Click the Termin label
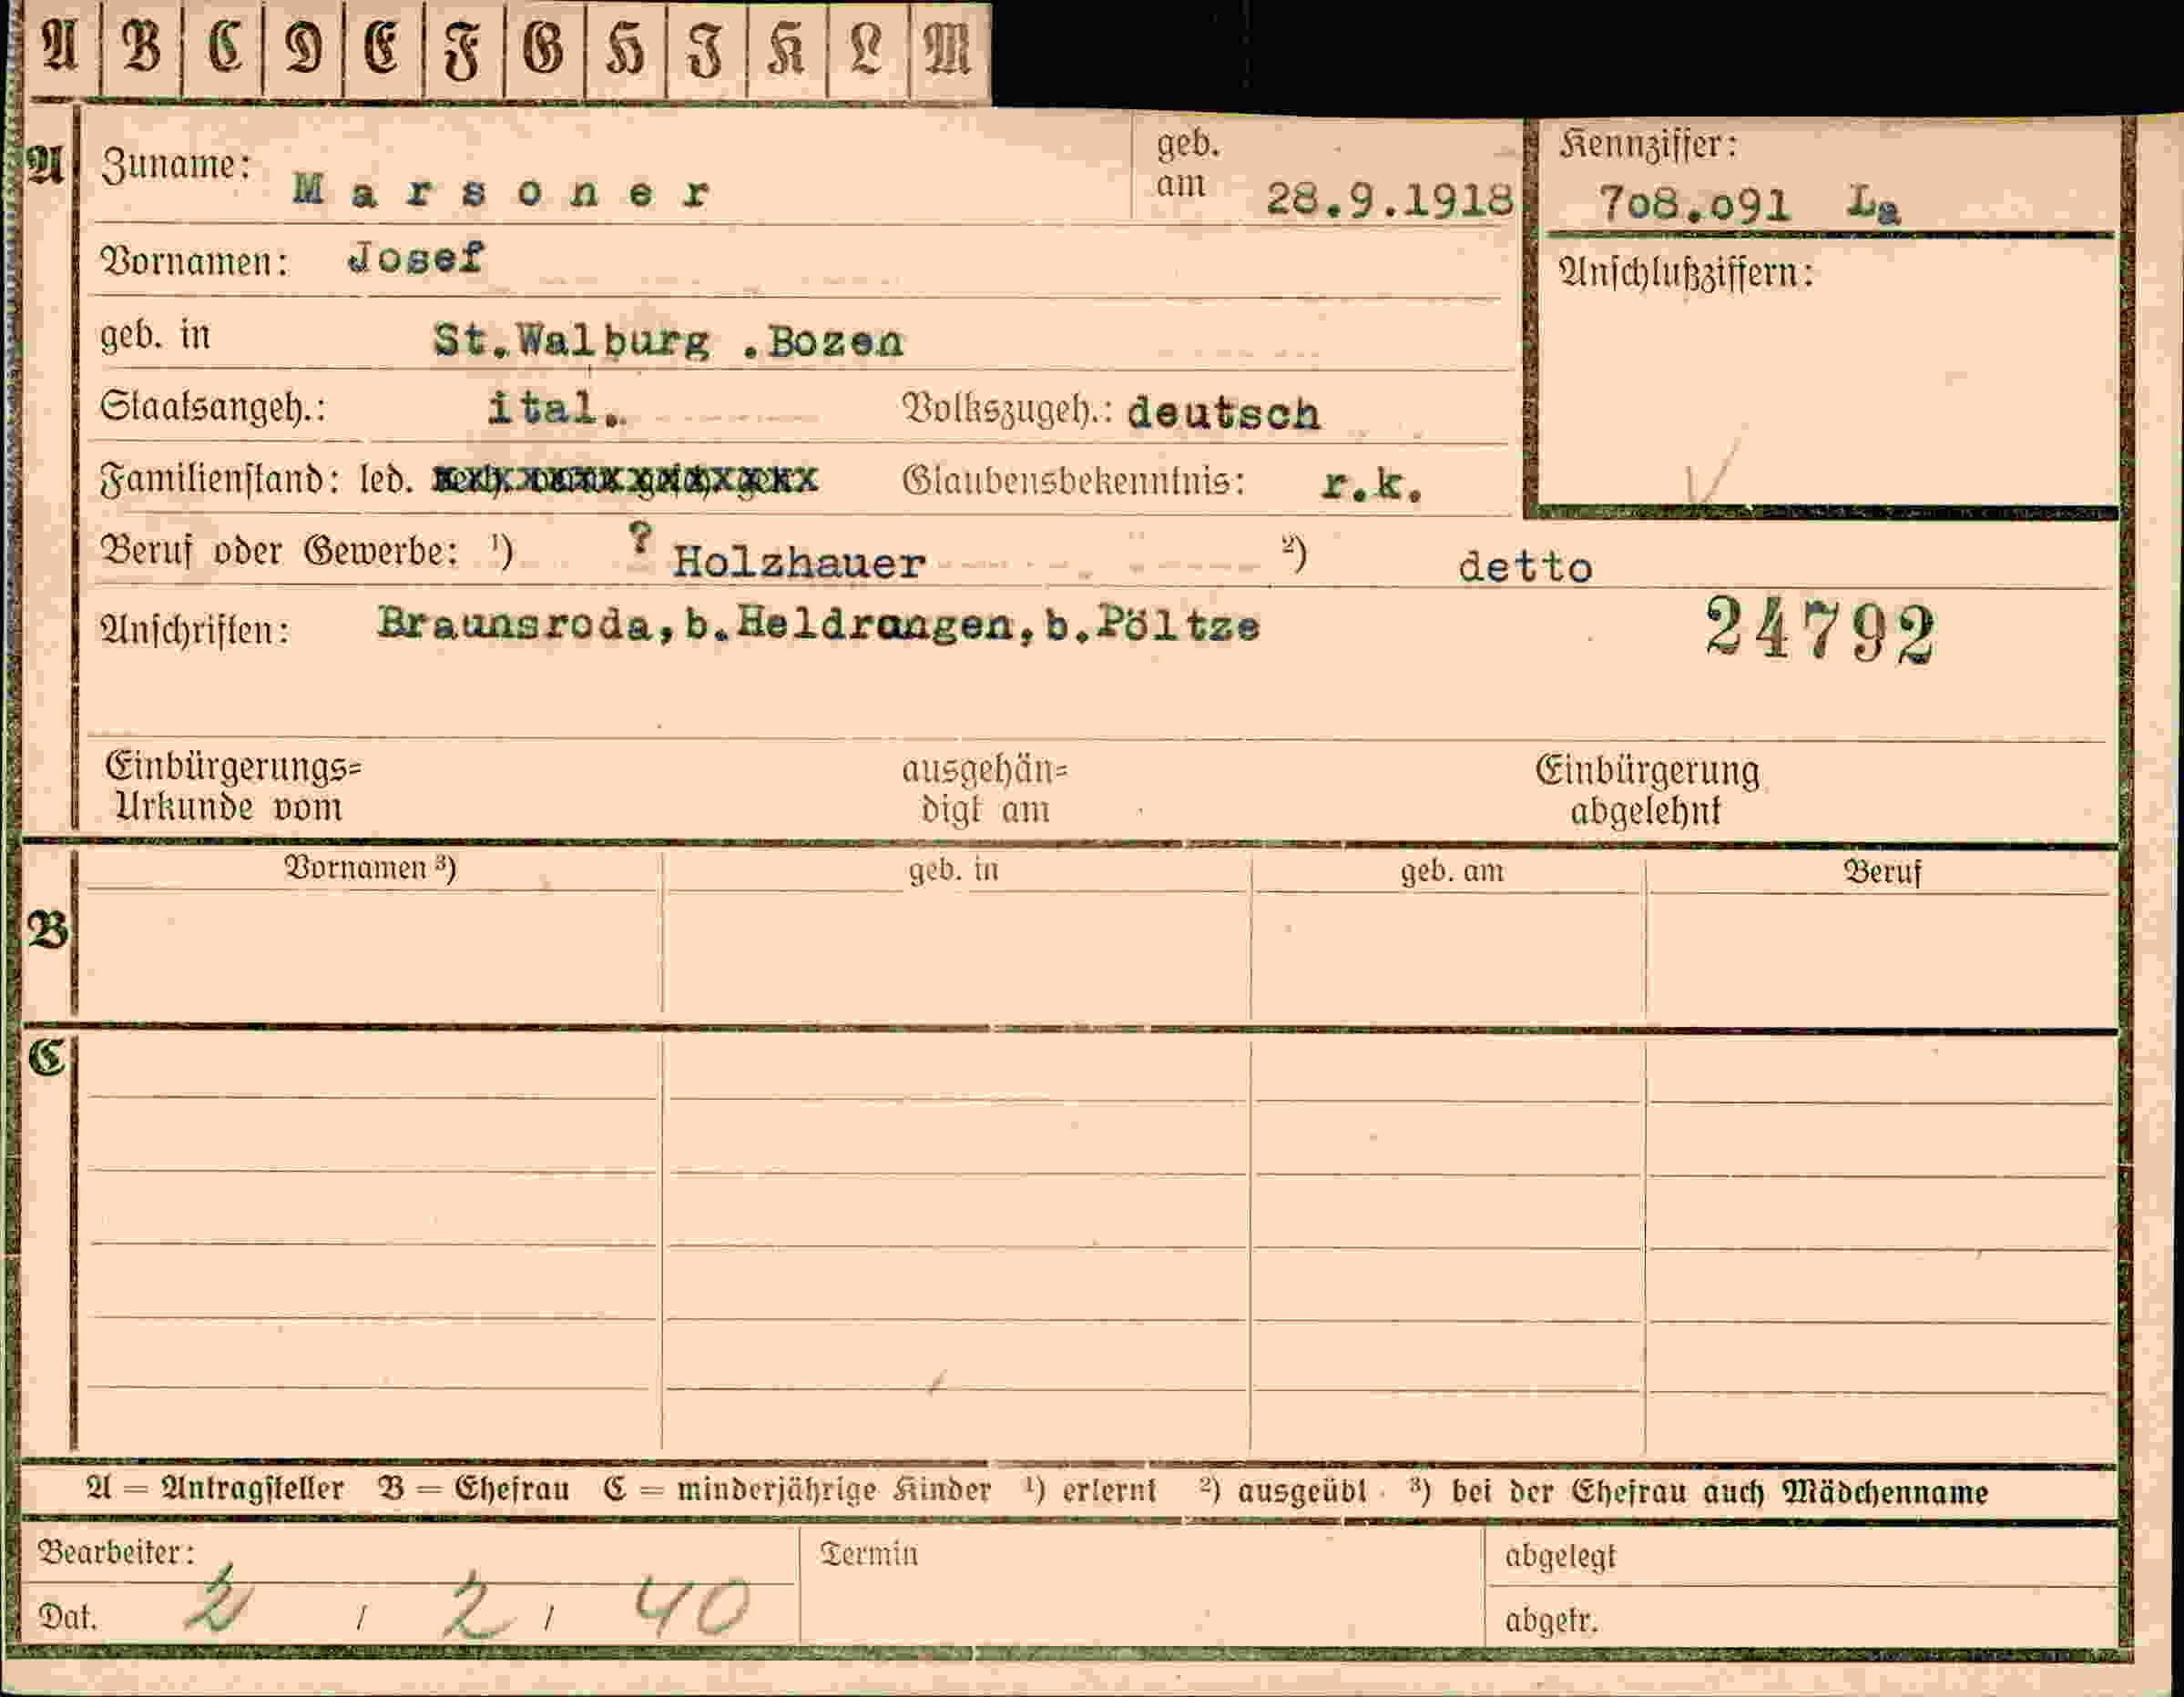This screenshot has width=2184, height=1697. click(869, 1554)
